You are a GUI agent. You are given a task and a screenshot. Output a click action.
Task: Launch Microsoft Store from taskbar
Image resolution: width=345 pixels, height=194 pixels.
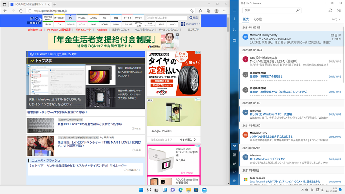pyautogui.click(x=196, y=190)
